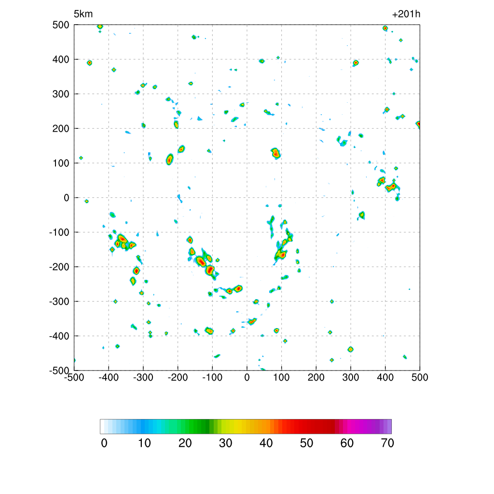Click colorbar label 60
Viewport: 494px width, 494px height.
347,443
